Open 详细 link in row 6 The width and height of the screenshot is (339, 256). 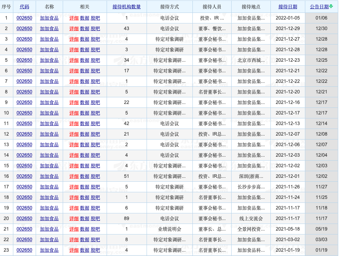(x=74, y=71)
